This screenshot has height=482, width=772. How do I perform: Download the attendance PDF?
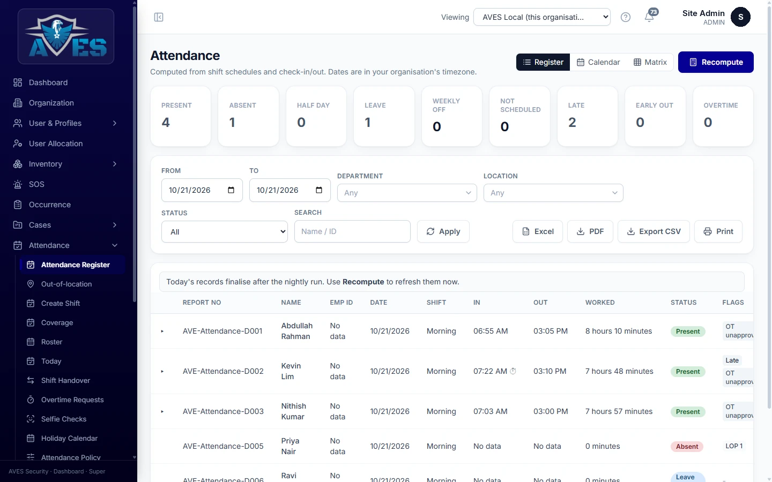coord(590,231)
